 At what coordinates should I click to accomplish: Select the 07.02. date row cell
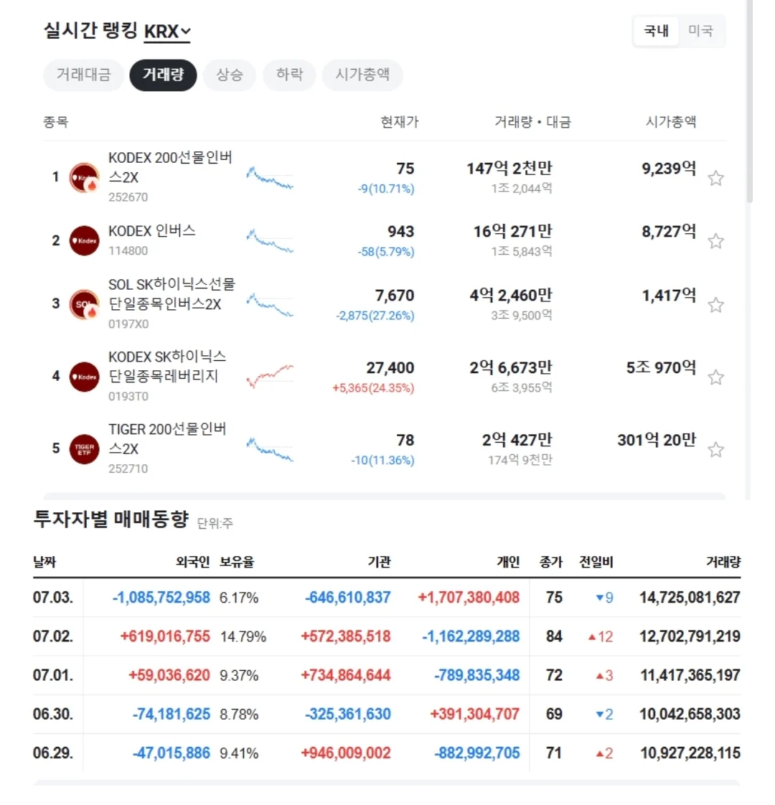(53, 636)
